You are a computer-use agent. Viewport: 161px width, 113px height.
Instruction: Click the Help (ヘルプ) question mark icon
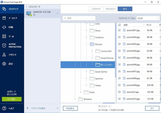click(x=4, y=108)
